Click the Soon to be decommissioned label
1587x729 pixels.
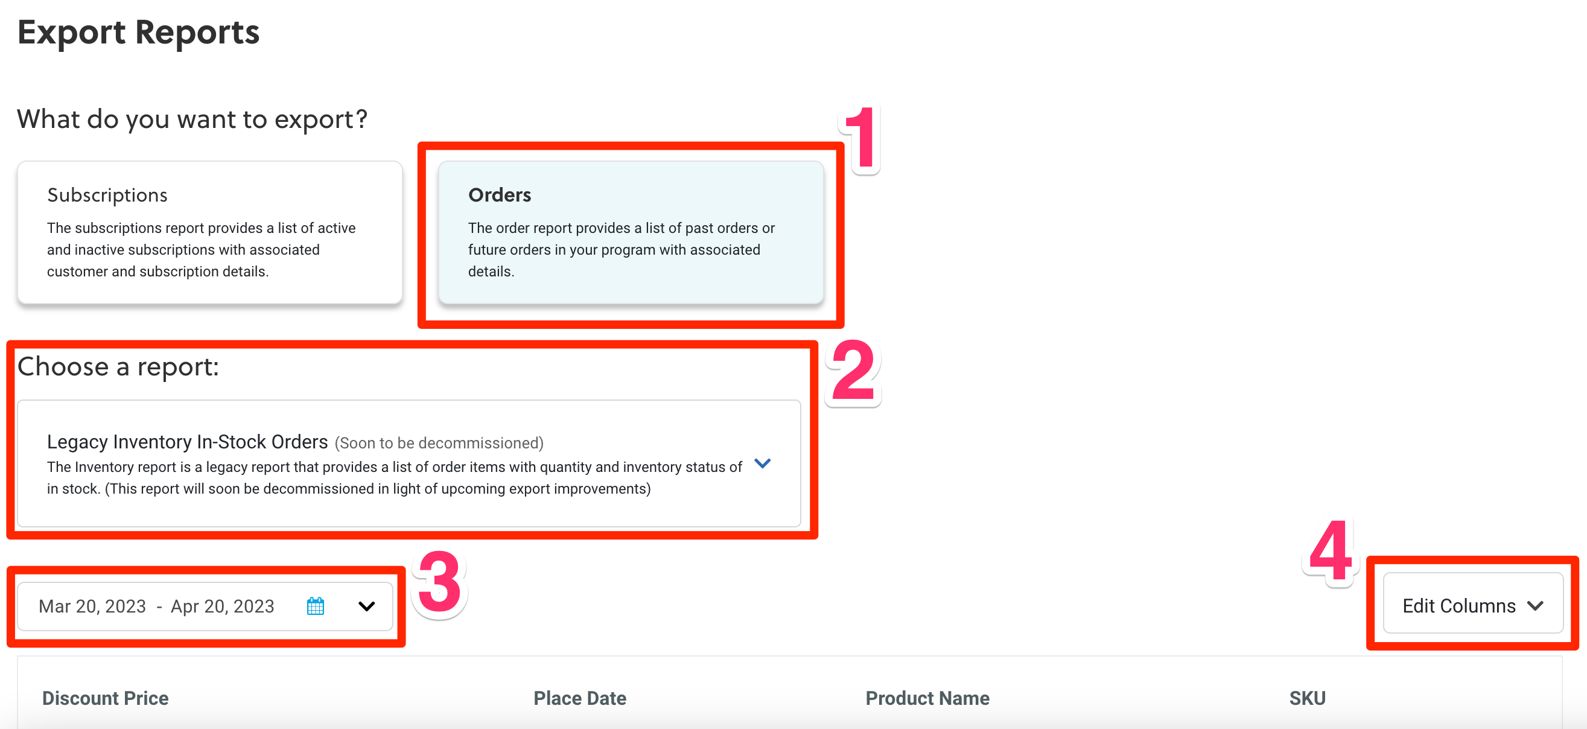coord(439,443)
